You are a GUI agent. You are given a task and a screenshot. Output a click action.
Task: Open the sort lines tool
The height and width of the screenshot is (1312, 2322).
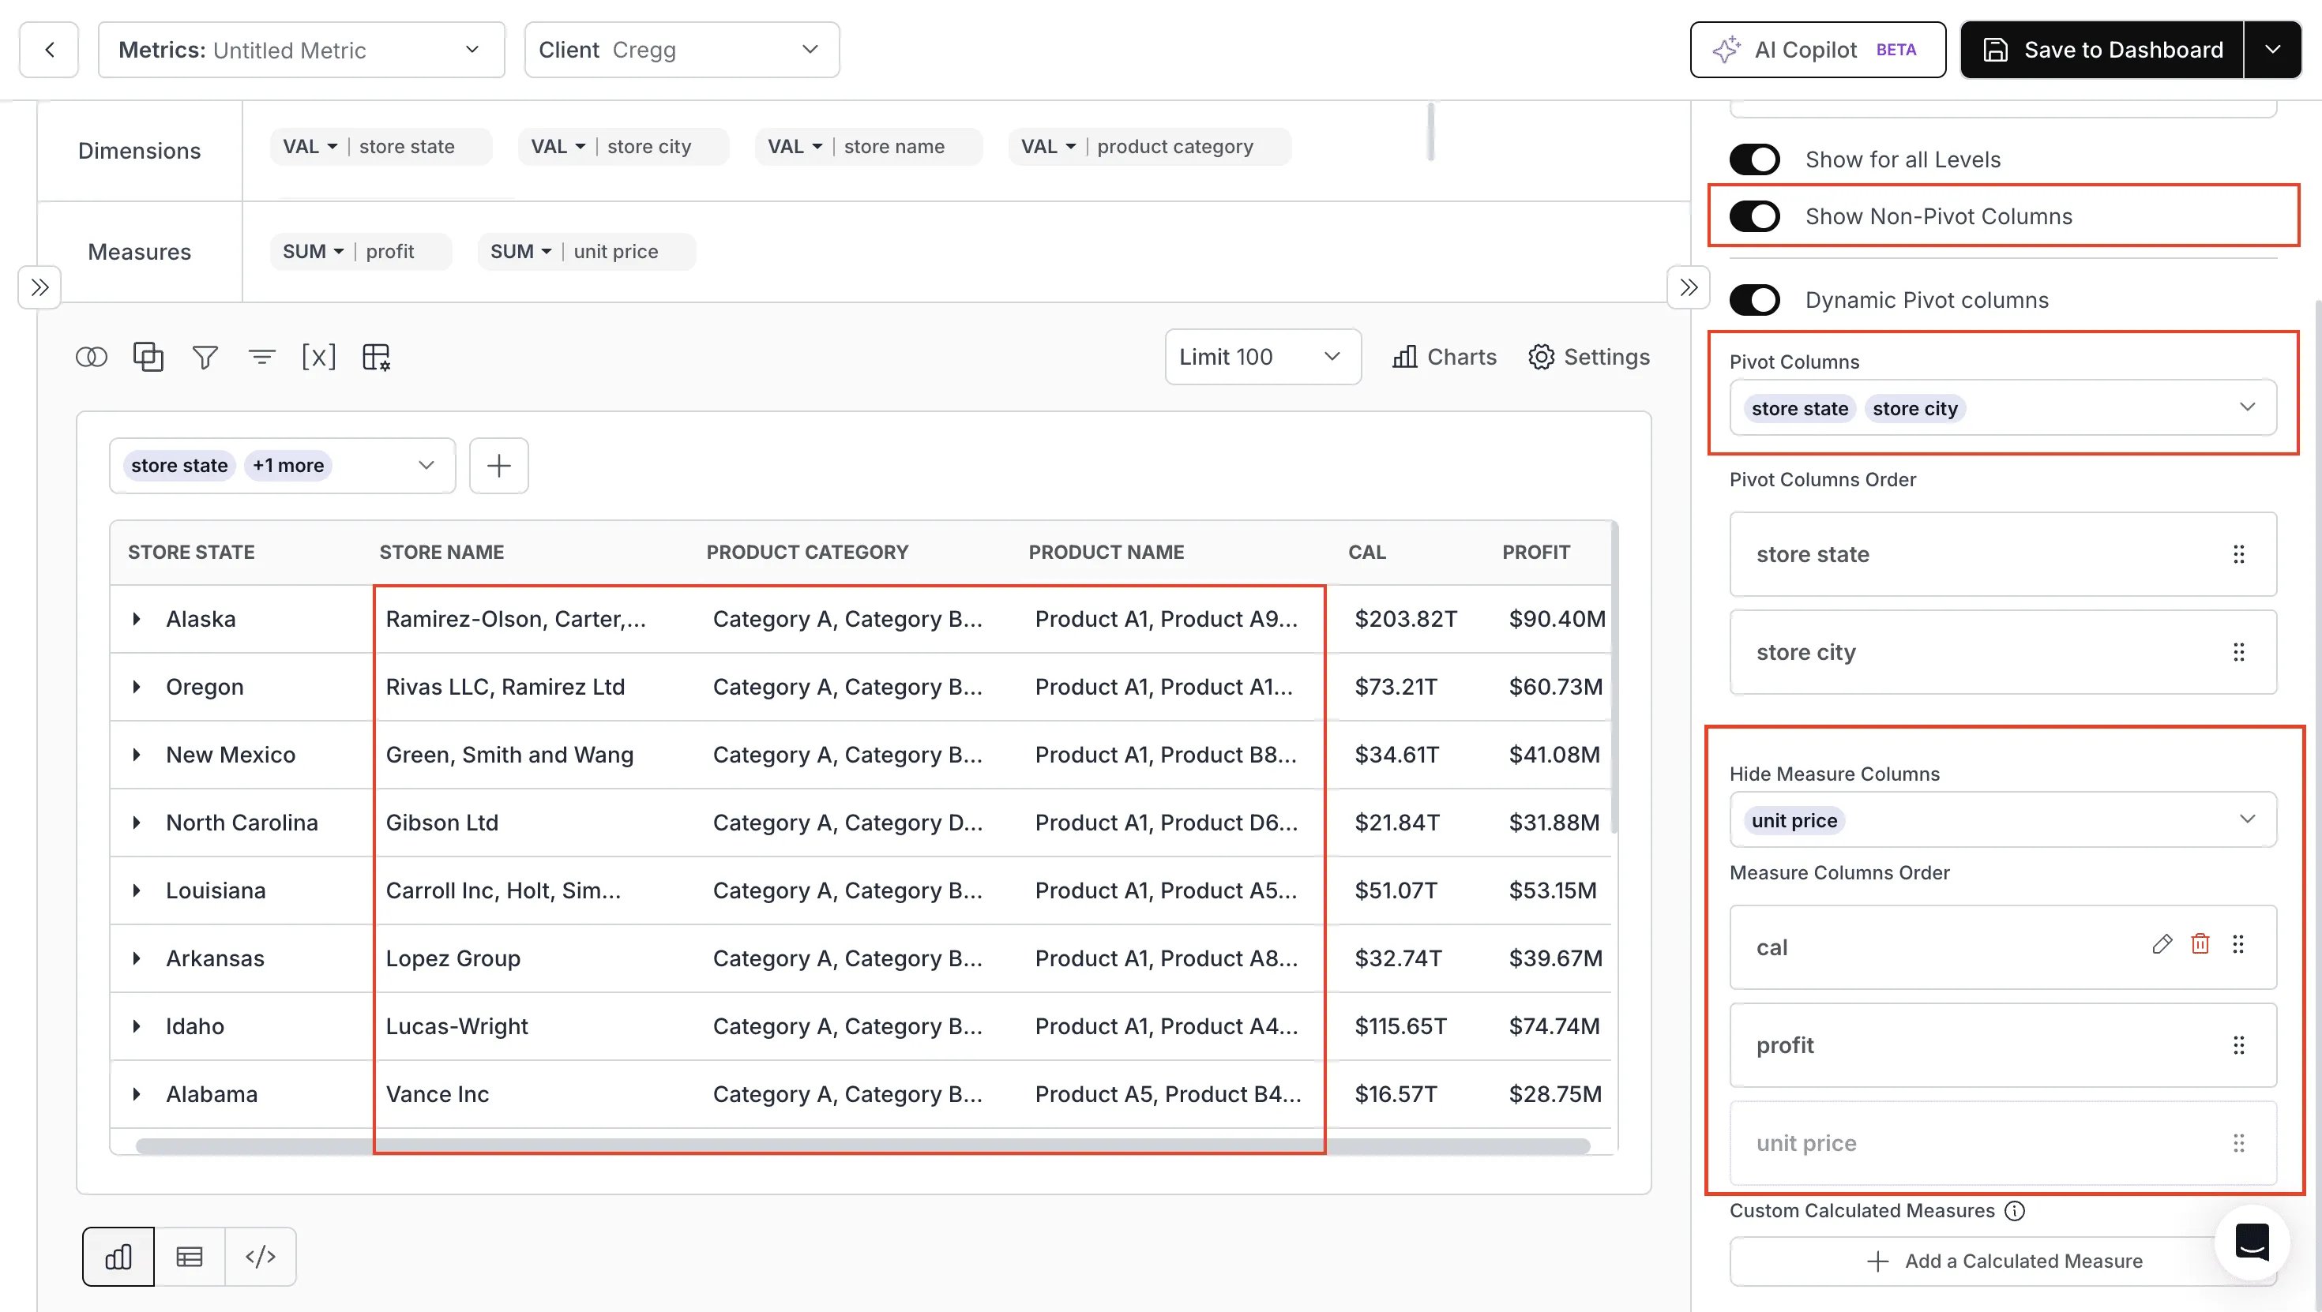pos(262,358)
